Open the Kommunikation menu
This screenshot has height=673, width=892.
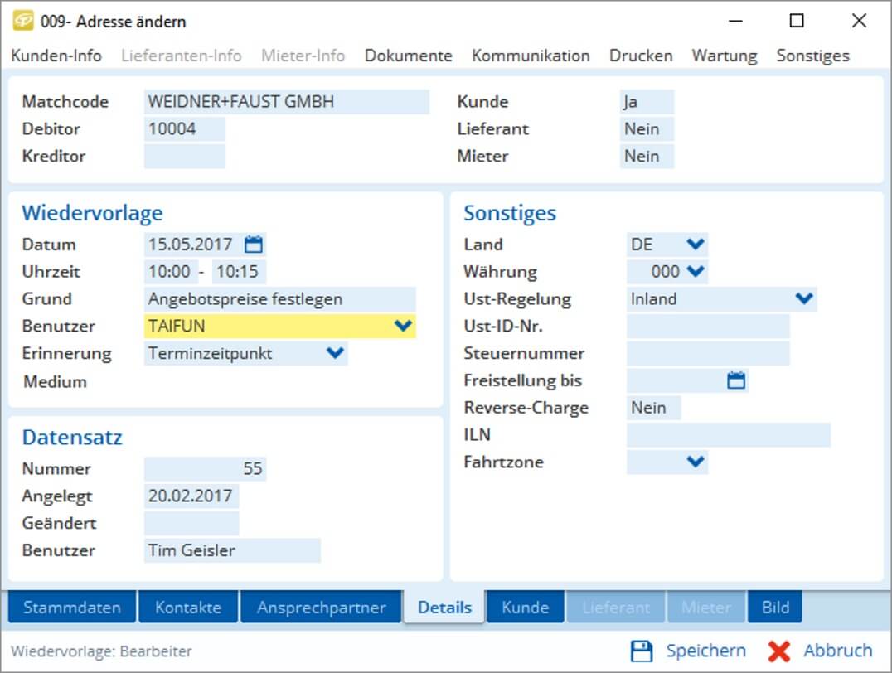[530, 56]
